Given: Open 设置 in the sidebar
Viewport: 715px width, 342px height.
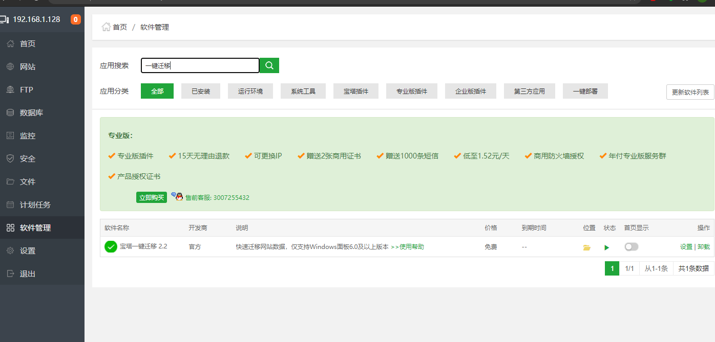Looking at the screenshot, I should 42,251.
